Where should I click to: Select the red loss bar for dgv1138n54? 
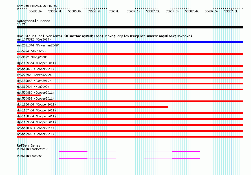(x=130, y=119)
